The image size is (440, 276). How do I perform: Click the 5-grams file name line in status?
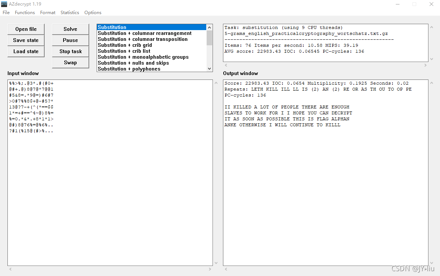pos(306,33)
